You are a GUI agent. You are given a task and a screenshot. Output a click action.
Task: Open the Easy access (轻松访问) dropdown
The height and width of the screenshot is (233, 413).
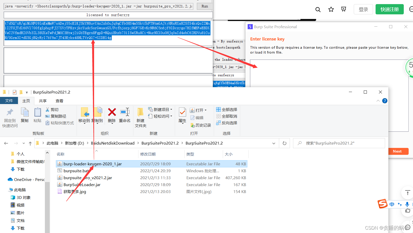click(x=160, y=116)
